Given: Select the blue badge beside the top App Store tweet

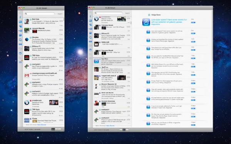Looking at the screenshot, I should [193, 23].
